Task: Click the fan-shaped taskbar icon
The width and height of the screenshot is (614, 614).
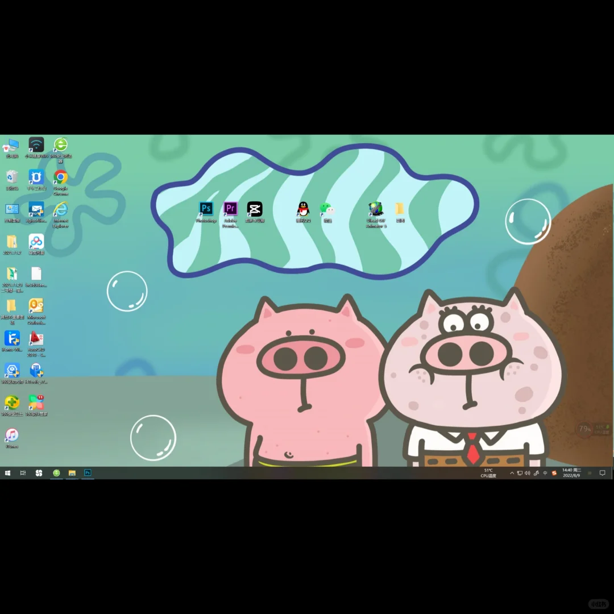Action: point(39,473)
